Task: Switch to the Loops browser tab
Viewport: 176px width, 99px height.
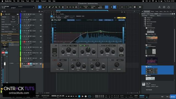Action: 157,12
